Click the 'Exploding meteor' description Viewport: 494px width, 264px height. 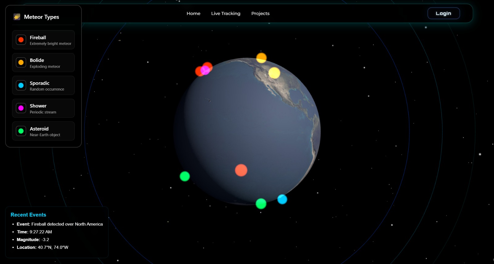[45, 67]
